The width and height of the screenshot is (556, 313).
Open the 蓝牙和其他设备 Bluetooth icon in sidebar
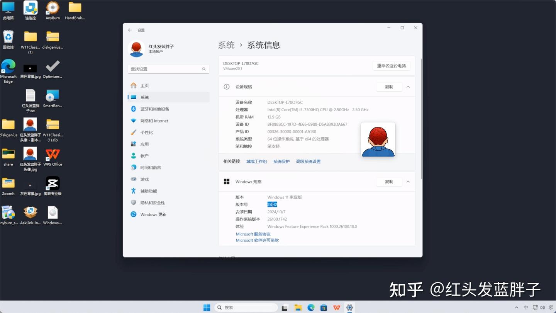(x=134, y=109)
